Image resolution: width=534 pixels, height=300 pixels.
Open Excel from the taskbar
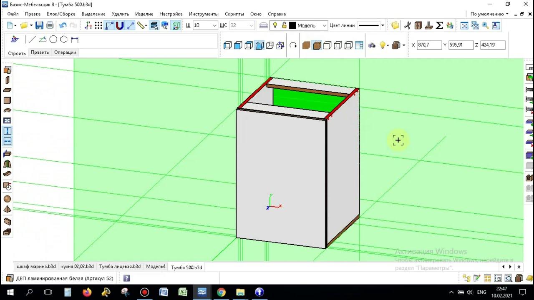click(x=183, y=292)
